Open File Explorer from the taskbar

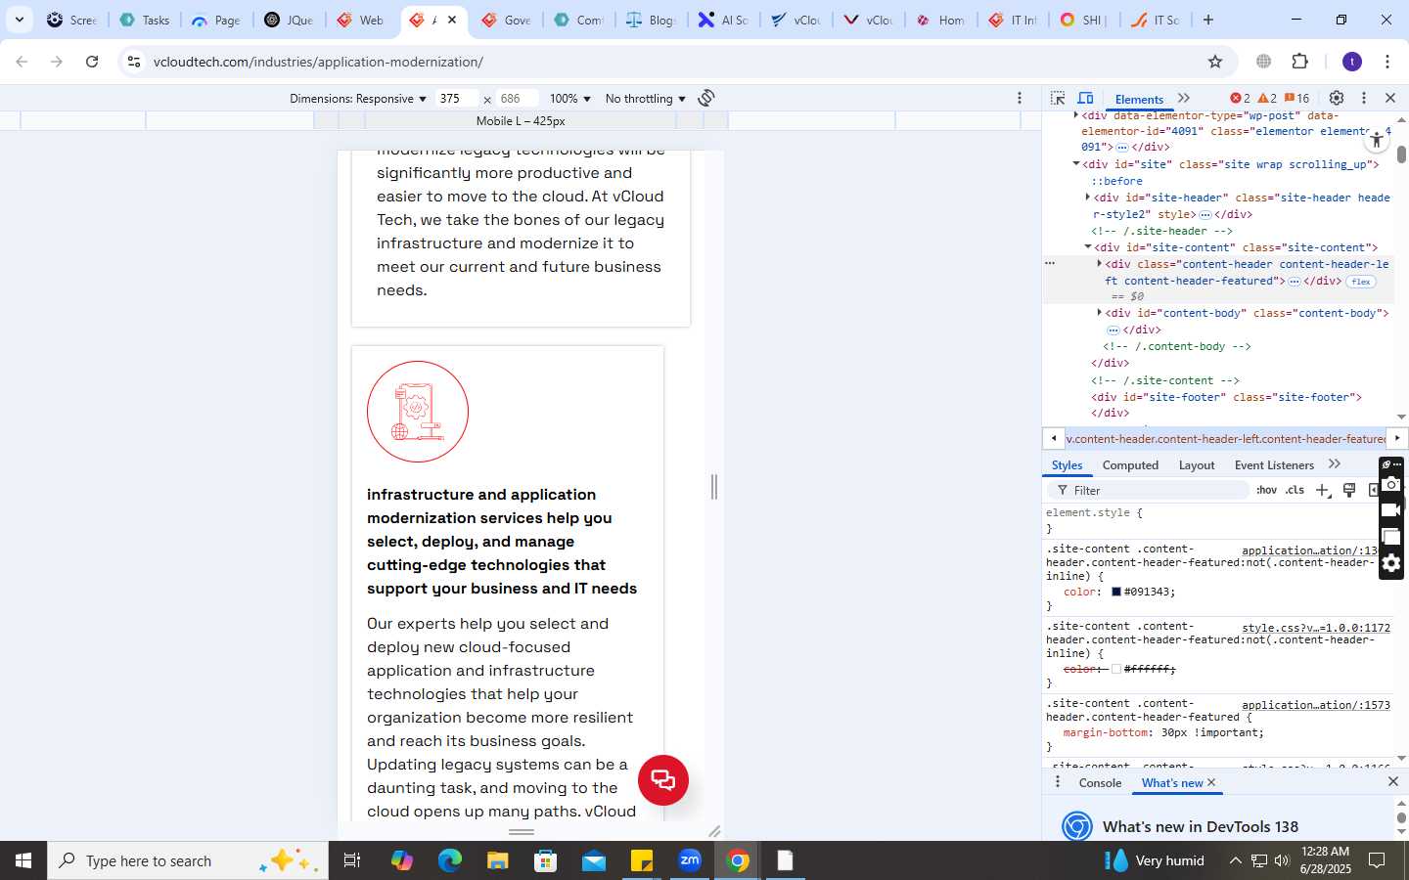point(497,860)
